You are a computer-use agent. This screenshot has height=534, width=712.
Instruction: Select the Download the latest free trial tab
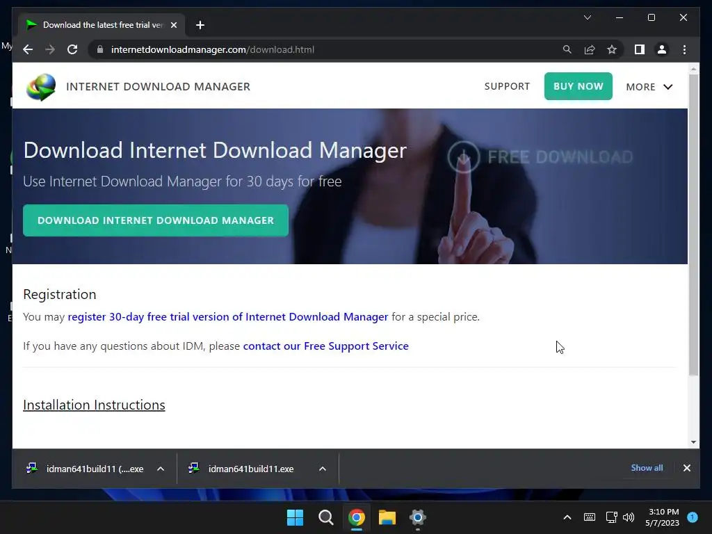pyautogui.click(x=102, y=25)
